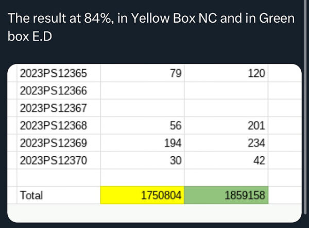The image size is (309, 228).
Task: Select the 2023PS12370 cell
Action: click(54, 160)
